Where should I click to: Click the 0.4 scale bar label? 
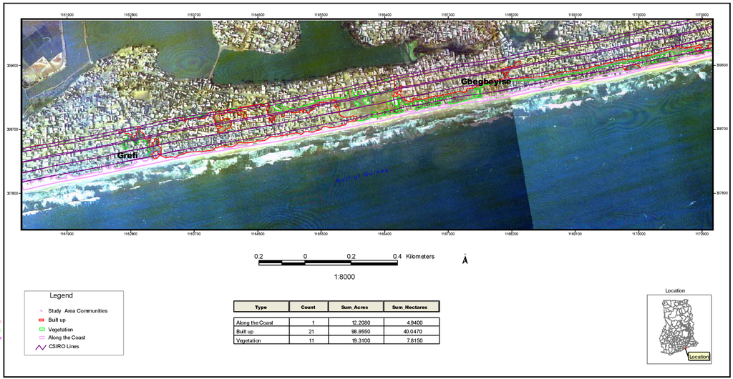[397, 256]
